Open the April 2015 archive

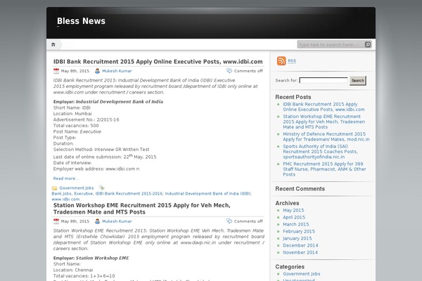294,217
